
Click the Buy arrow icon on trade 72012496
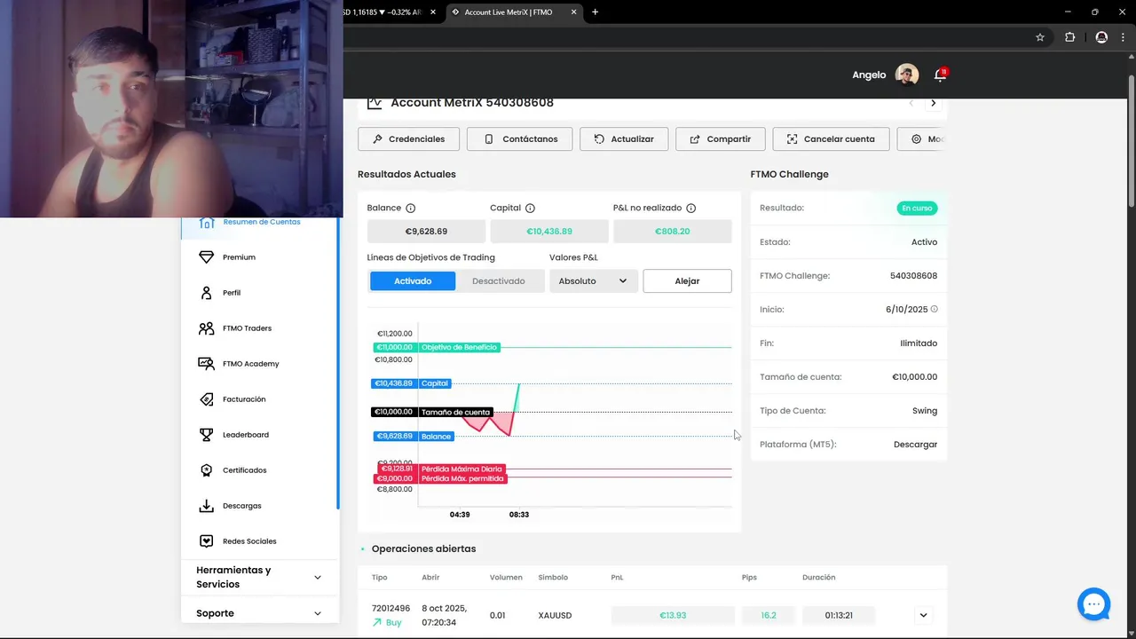click(377, 623)
